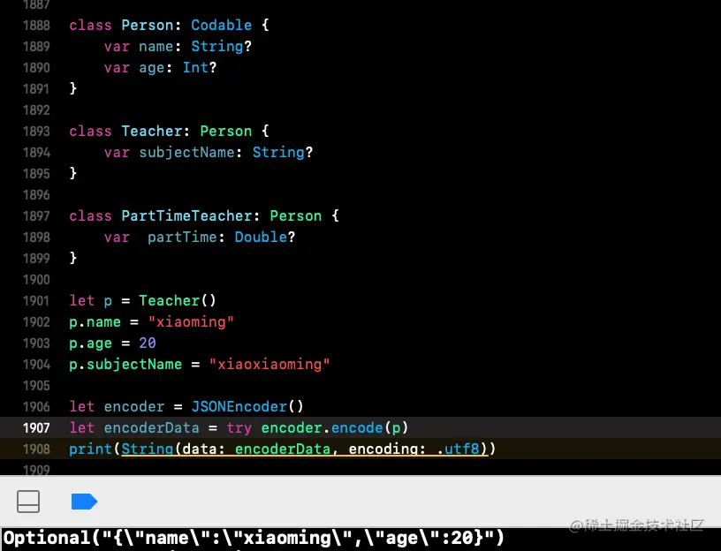Image resolution: width=721 pixels, height=551 pixels.
Task: Click 'Int?' type on age property
Action: (200, 68)
